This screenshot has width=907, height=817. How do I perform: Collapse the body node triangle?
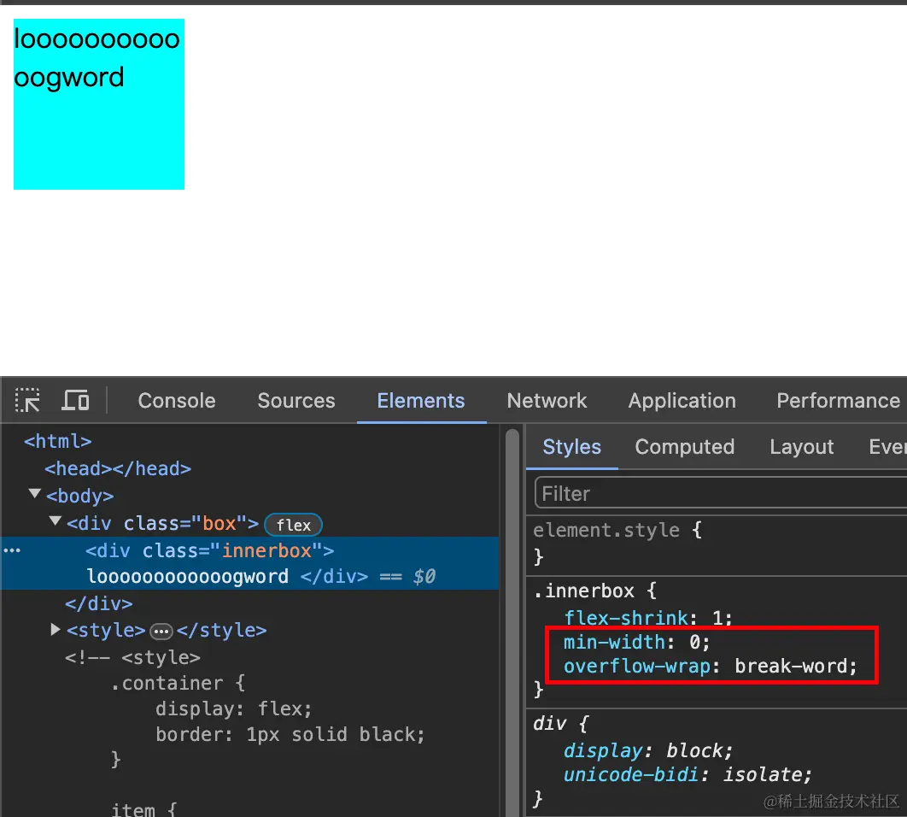point(35,494)
